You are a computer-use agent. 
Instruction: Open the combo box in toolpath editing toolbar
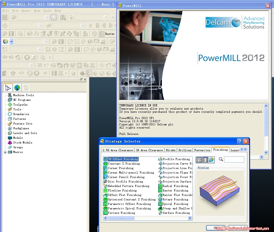(x=18, y=65)
